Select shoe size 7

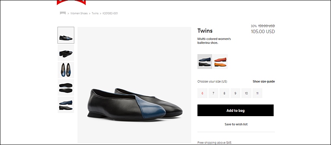pyautogui.click(x=213, y=93)
